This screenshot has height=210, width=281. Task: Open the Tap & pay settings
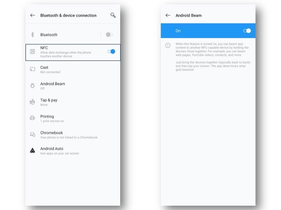(73, 102)
